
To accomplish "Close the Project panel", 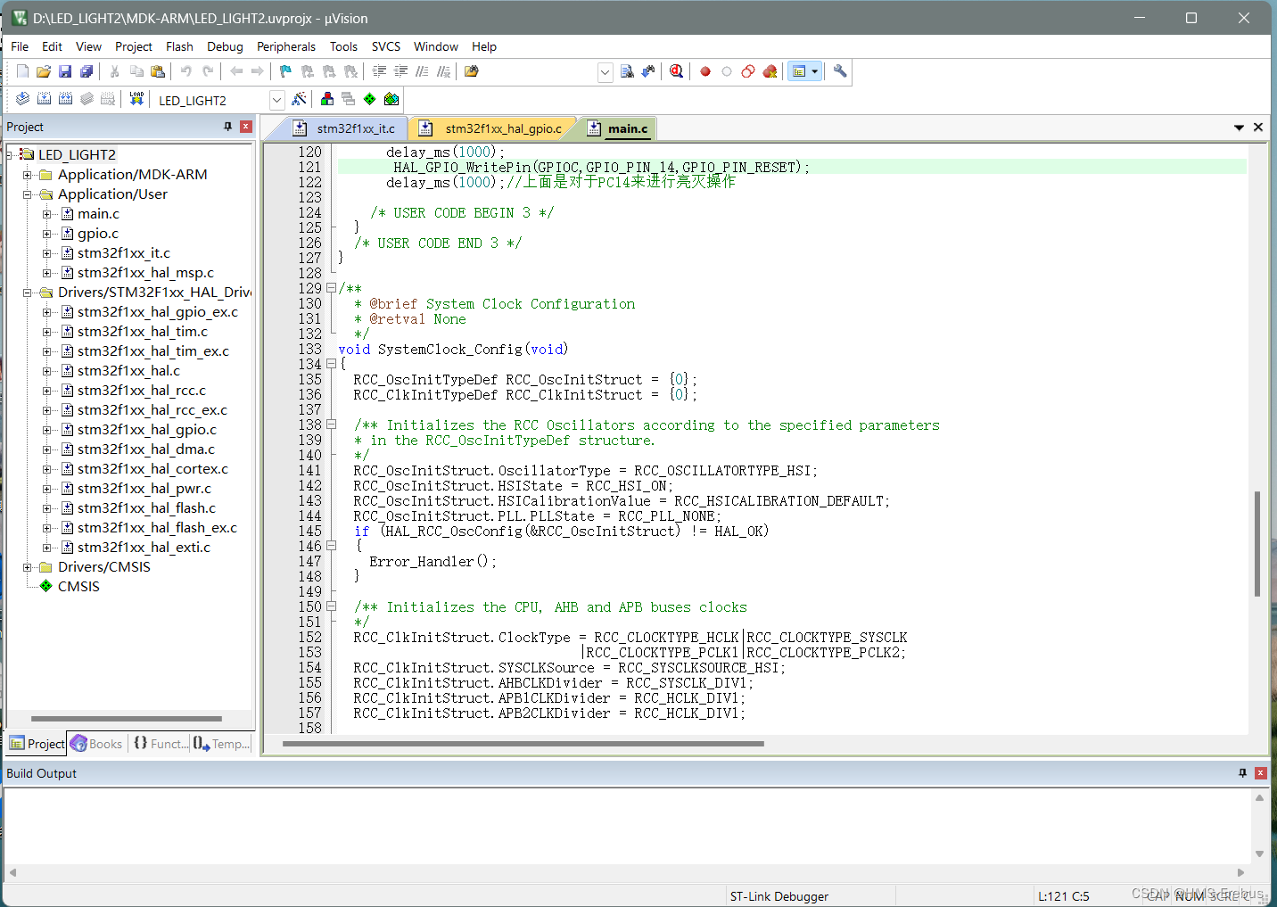I will click(246, 127).
